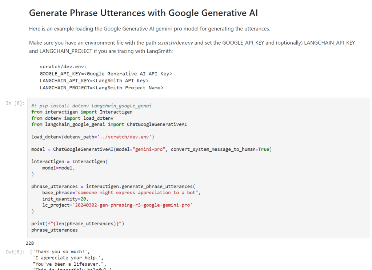The width and height of the screenshot is (372, 270).
Task: Click the 'Thank you so much!' output entry
Action: tap(60, 251)
